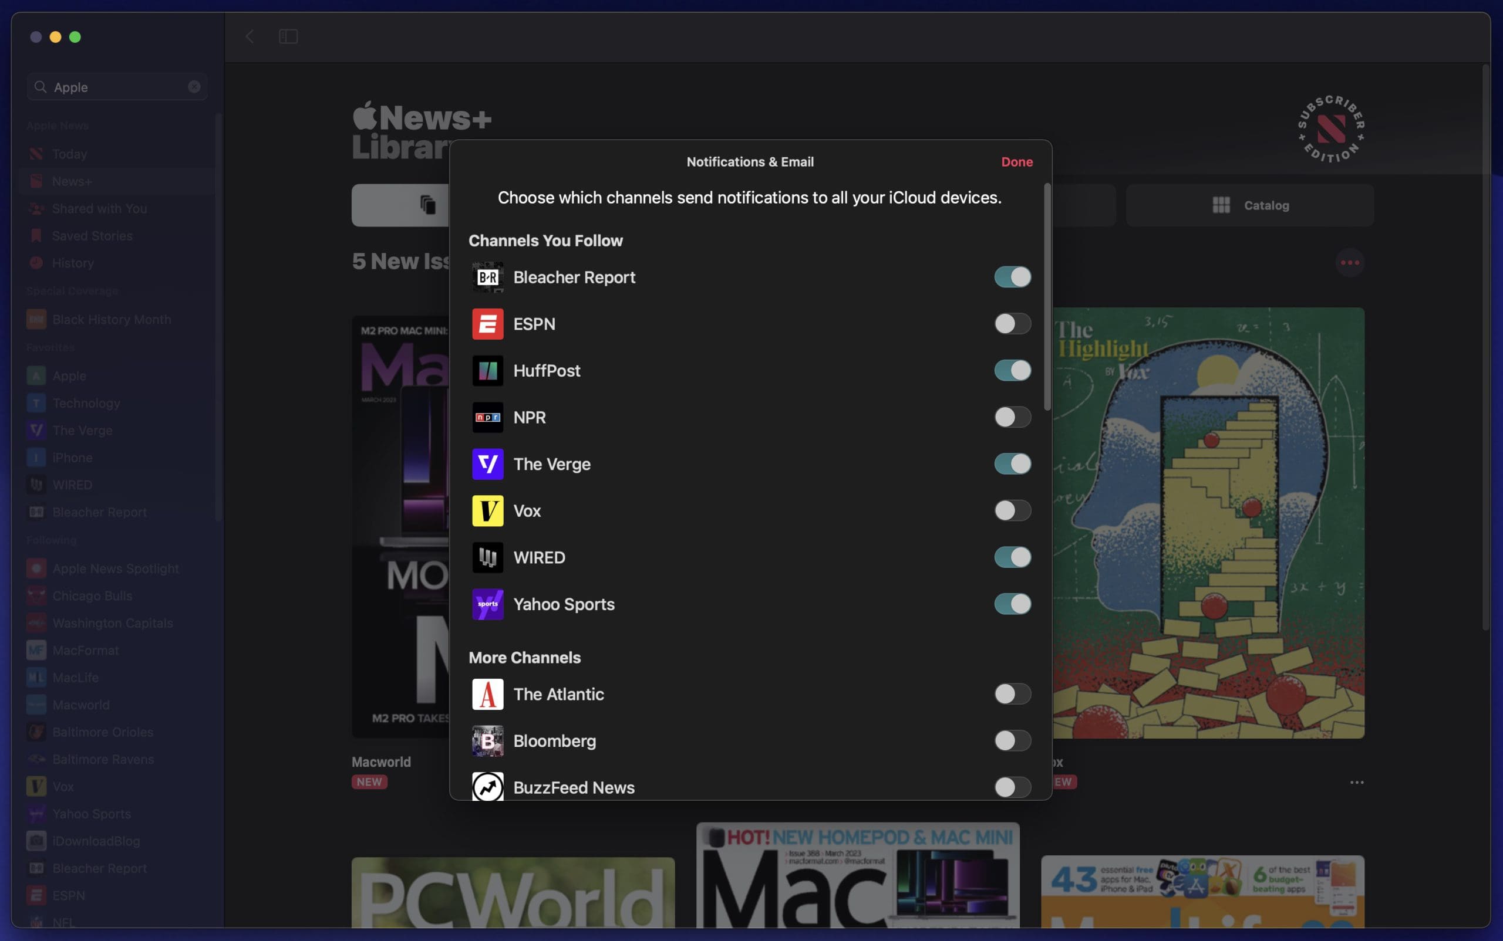Open the PCWorld magazine cover
1503x941 pixels.
pyautogui.click(x=513, y=892)
